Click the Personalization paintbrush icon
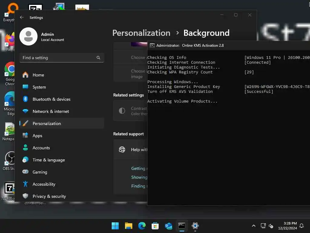Viewport: 310px width, 233px height. (25, 123)
